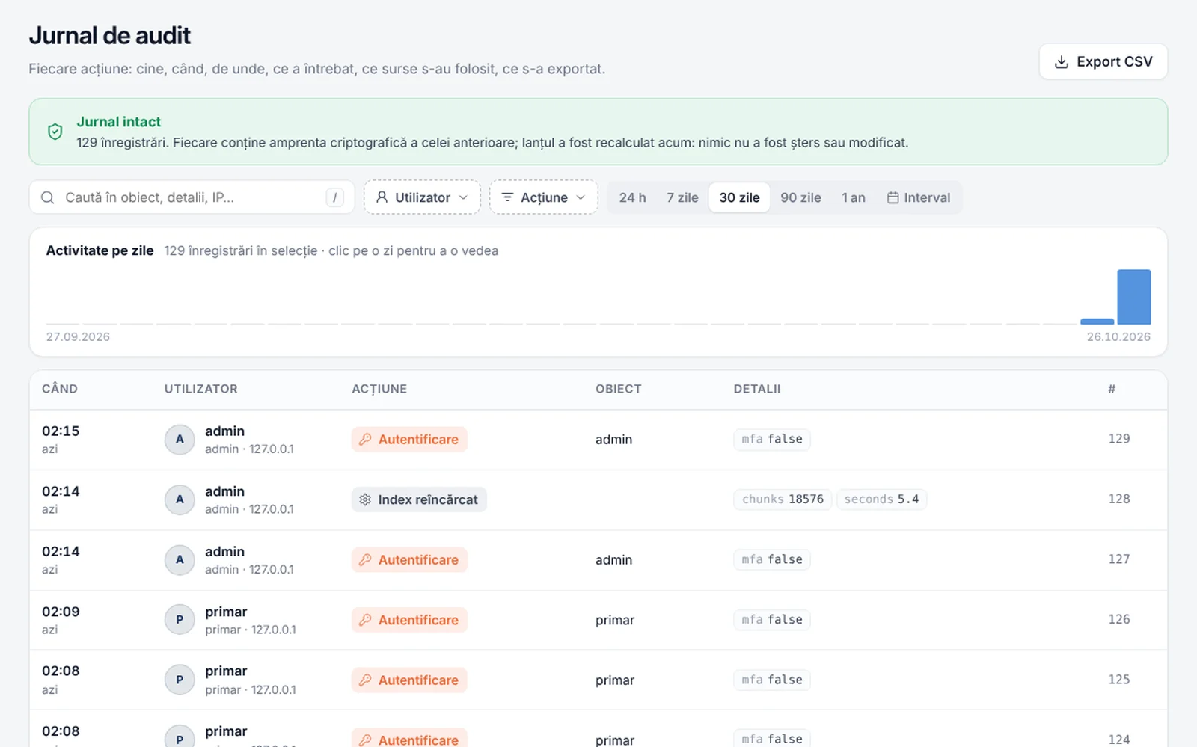Click the green shield icon in Jurnal intact banner

point(55,132)
